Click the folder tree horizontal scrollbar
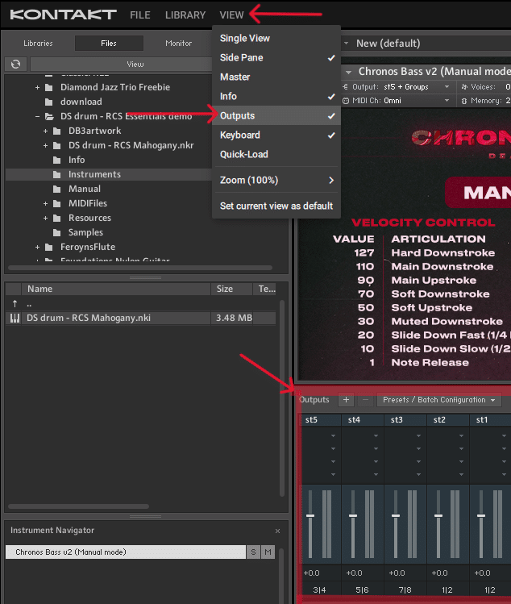Image resolution: width=511 pixels, height=604 pixels. point(140,268)
